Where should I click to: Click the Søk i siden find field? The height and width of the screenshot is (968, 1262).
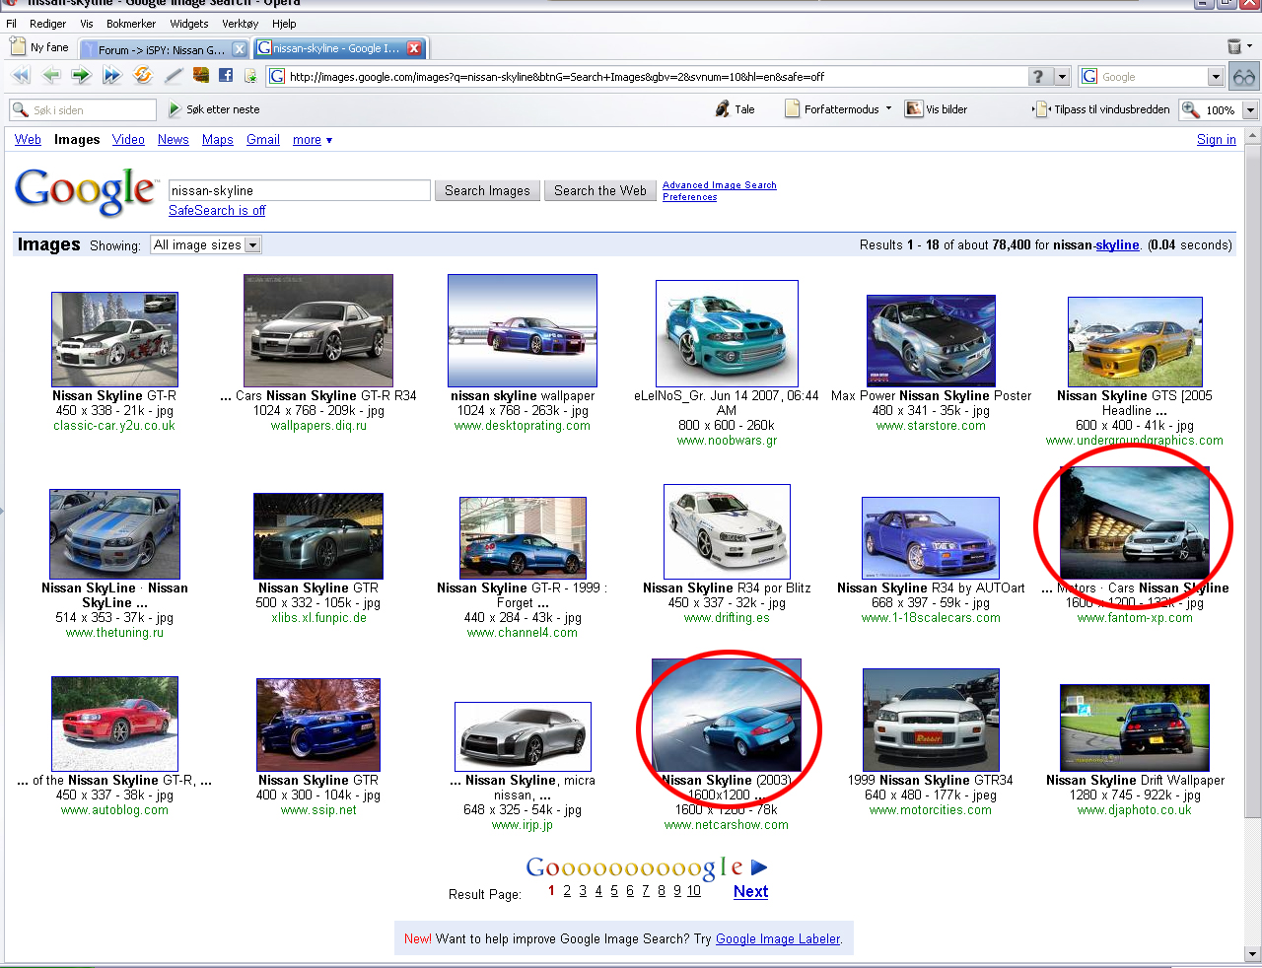click(83, 110)
